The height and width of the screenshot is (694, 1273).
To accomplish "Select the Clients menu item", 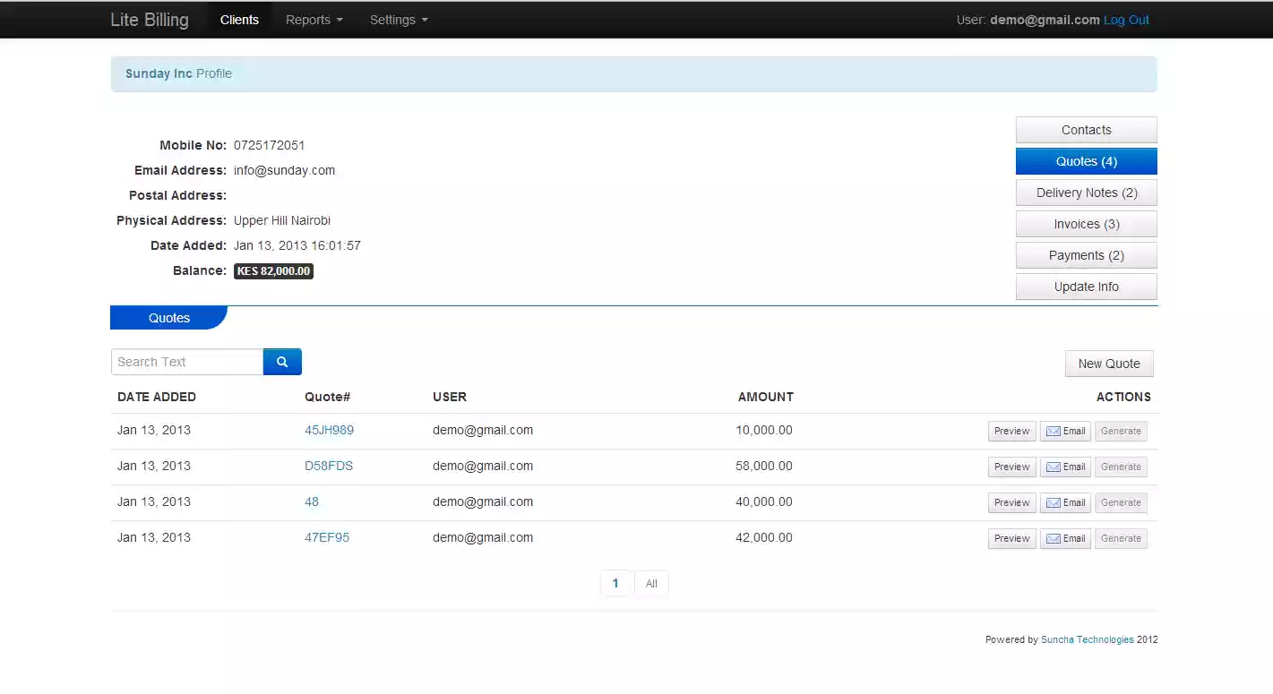I will [239, 19].
